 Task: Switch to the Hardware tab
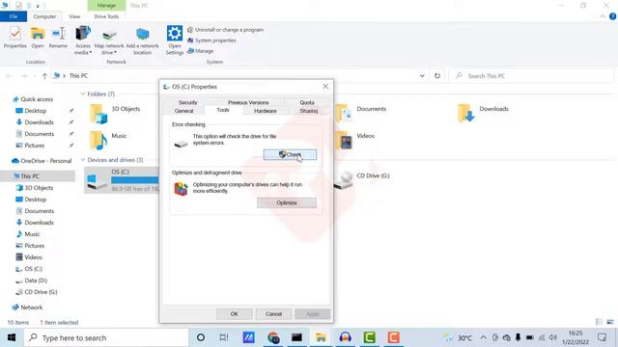point(265,111)
